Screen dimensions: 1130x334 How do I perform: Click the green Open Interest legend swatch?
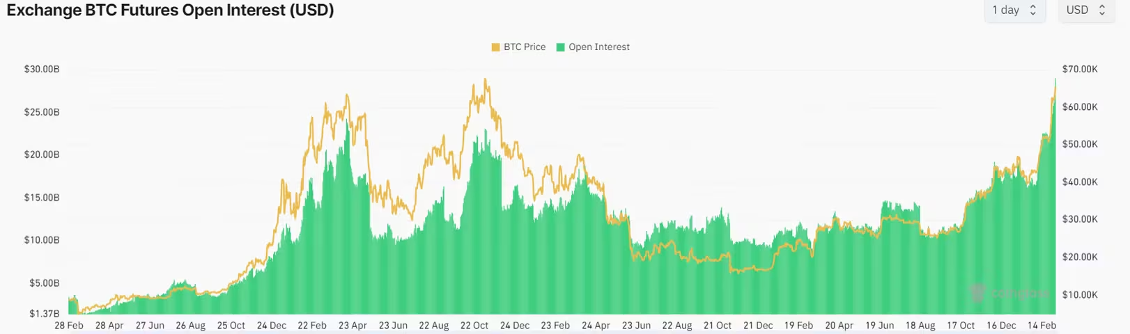pos(560,47)
